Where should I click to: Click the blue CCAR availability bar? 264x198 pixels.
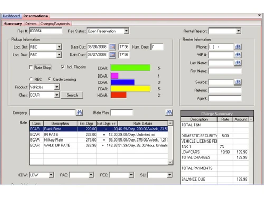pos(122,82)
